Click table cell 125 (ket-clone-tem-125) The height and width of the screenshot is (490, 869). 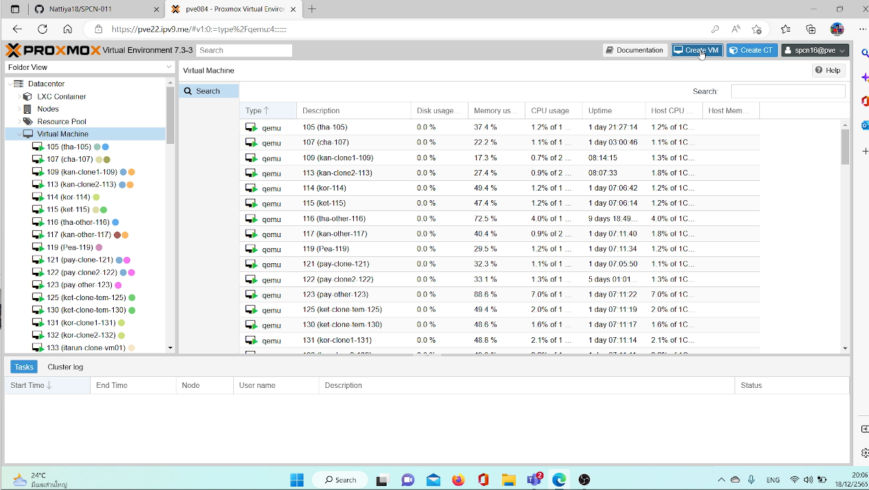point(342,310)
